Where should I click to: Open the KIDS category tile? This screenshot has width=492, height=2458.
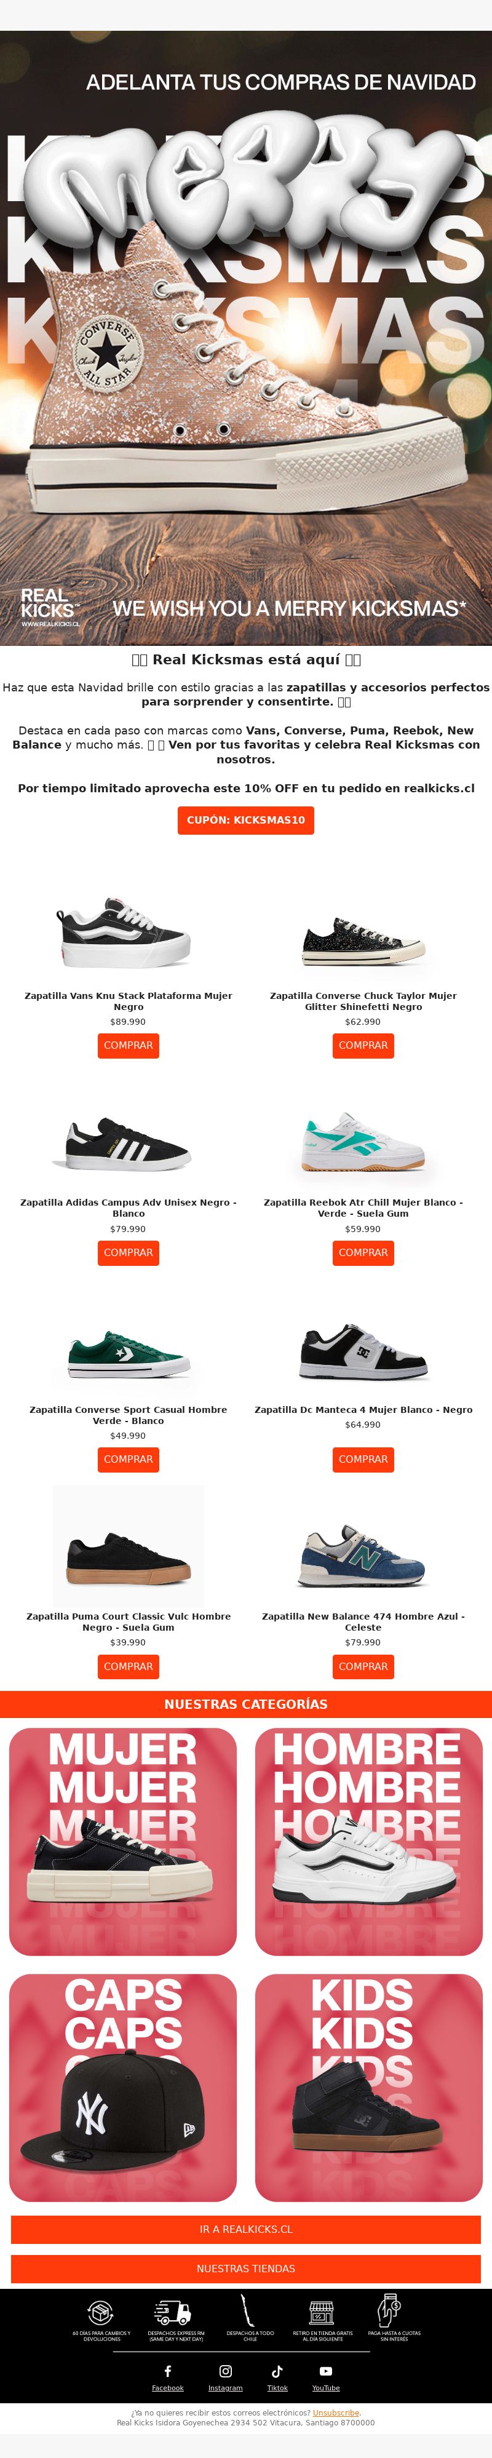point(369,2088)
